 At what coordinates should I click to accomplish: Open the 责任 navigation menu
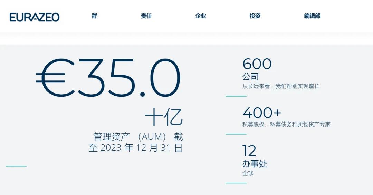pos(146,16)
